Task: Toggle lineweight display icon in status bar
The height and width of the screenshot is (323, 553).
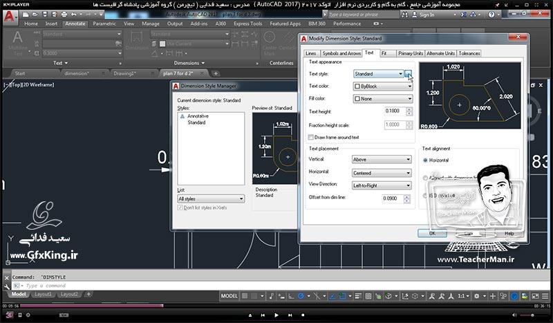Action: [x=358, y=296]
